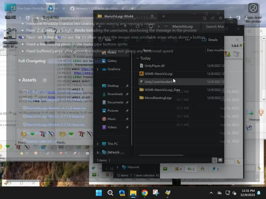Screen dimensions: 266x199
Task: Click the Back arrow in File Explorer
Action: 100,26
